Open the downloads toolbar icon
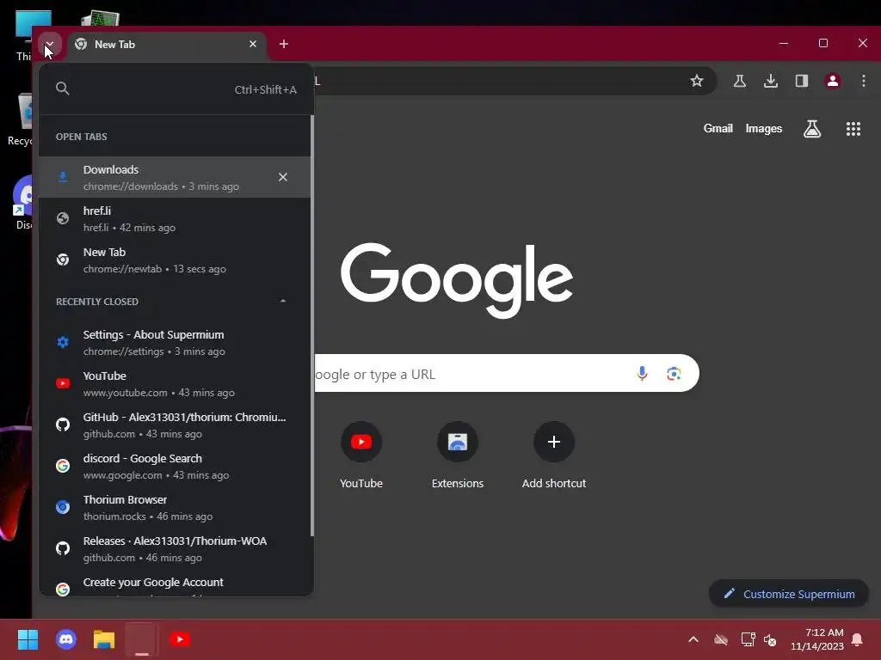The height and width of the screenshot is (660, 881). (771, 81)
